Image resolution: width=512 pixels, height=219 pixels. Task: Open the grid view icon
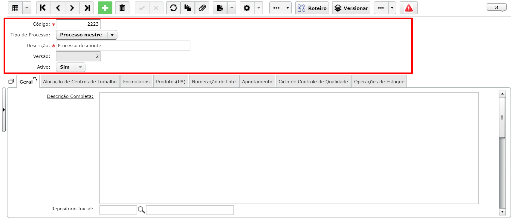click(15, 8)
